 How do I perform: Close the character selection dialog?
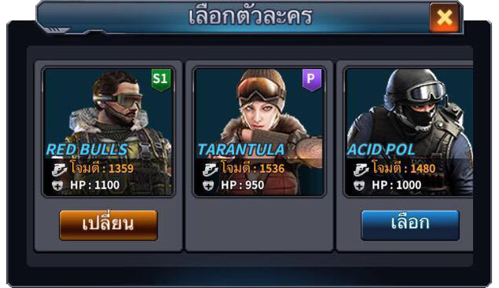click(444, 17)
